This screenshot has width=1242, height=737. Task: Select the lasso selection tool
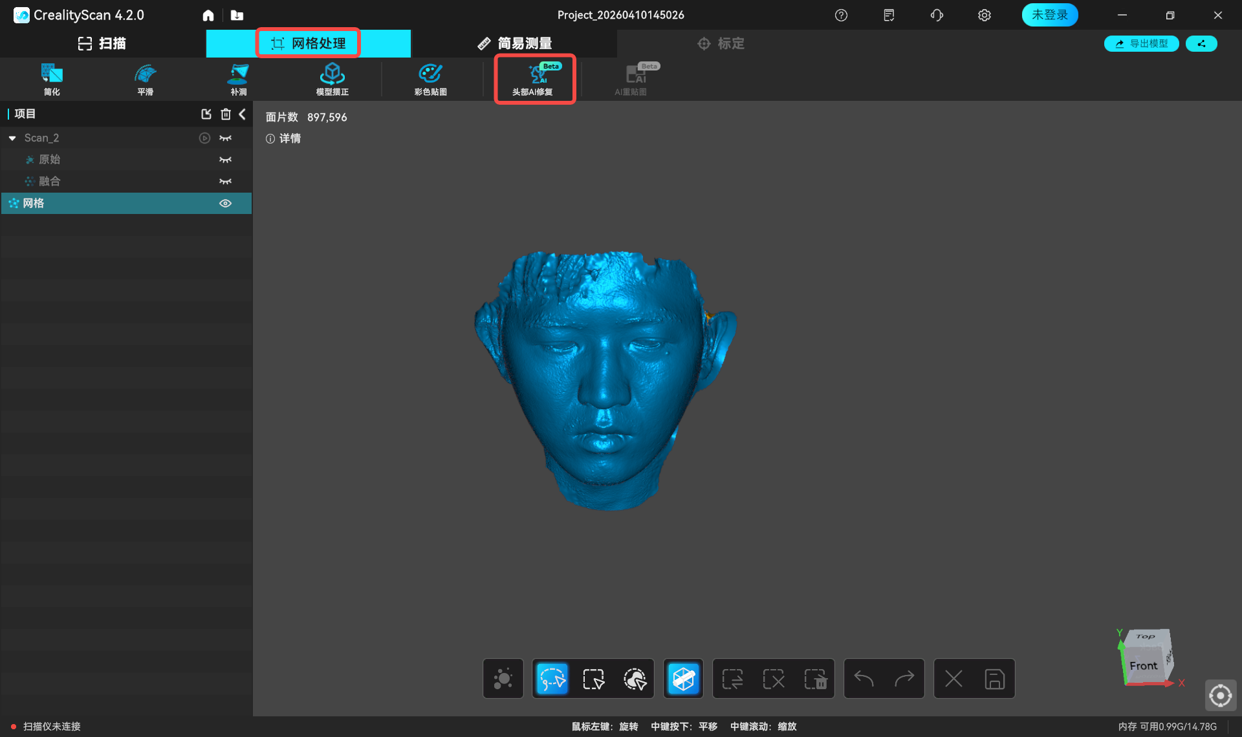click(x=552, y=679)
